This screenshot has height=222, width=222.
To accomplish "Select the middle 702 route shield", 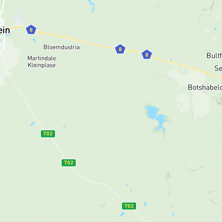I will coord(69,163).
